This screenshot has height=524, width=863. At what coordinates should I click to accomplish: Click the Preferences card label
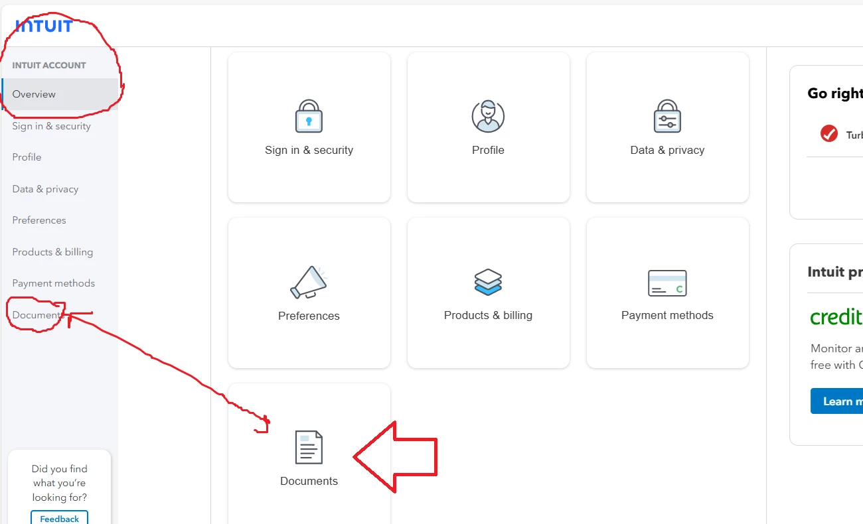(x=309, y=316)
